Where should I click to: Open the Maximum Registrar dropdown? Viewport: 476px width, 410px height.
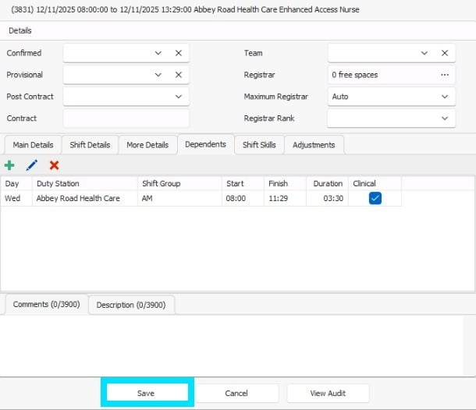(445, 97)
